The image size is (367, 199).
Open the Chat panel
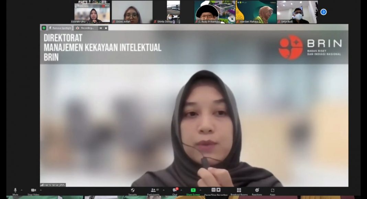[x=175, y=191]
